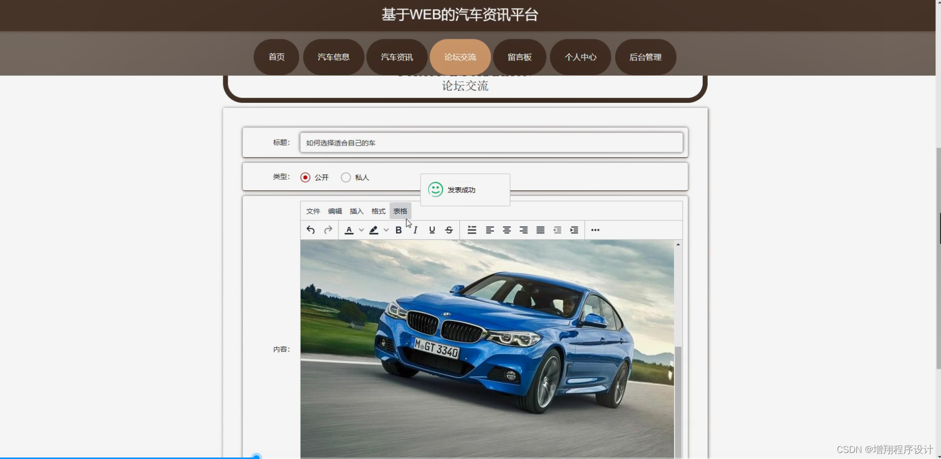
Task: Open the 表格 menu in the editor
Action: pos(400,211)
